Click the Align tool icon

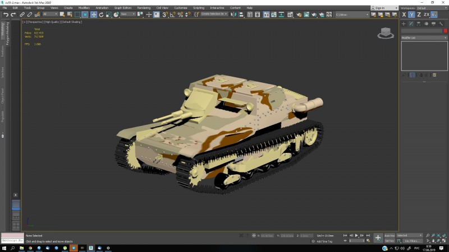(241, 15)
